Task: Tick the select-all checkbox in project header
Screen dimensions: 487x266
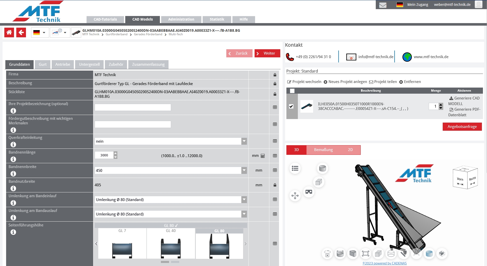Action: click(x=292, y=91)
